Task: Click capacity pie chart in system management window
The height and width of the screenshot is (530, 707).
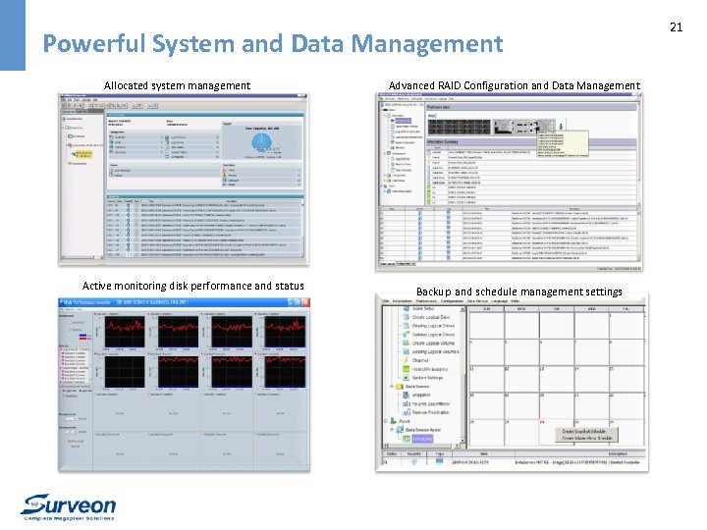Action: point(261,143)
